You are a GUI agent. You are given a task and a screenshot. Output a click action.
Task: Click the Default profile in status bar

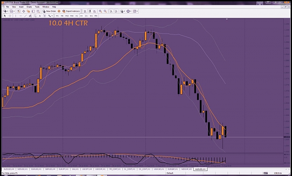click(170, 173)
